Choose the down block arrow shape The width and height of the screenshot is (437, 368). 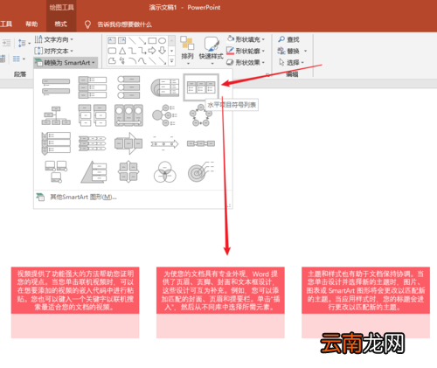[162, 51]
